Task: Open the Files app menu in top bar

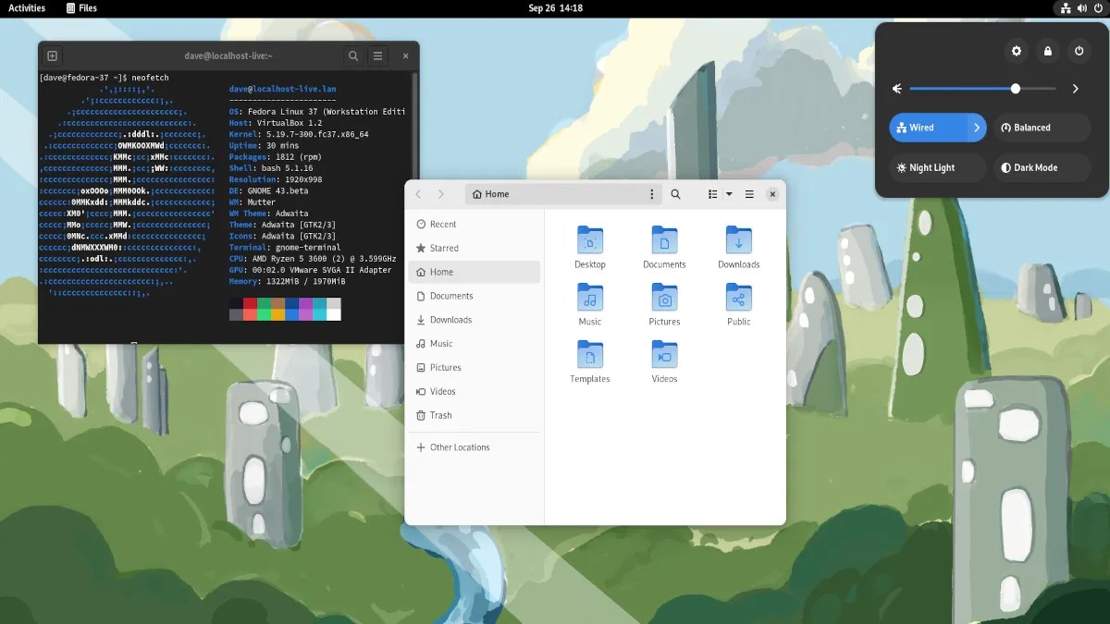Action: (x=82, y=8)
